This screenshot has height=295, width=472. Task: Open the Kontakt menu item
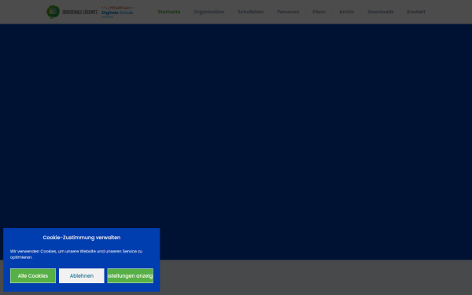point(416,12)
